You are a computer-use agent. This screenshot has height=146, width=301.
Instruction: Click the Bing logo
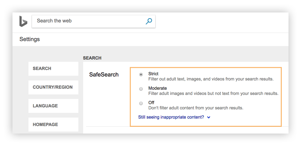(23, 21)
